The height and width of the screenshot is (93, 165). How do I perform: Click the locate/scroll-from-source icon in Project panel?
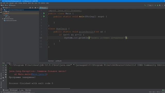30,8
